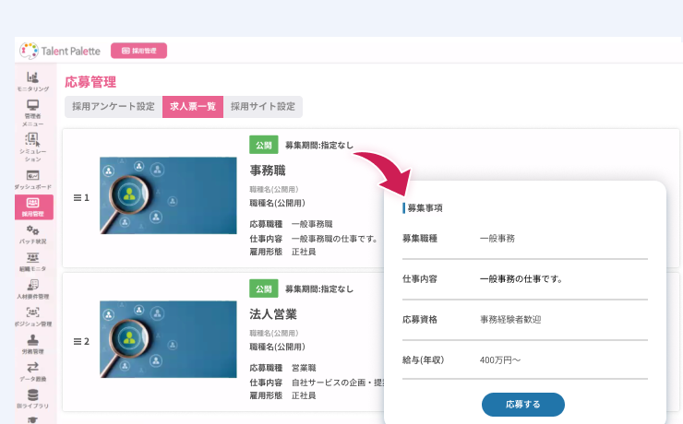
Task: Open the バッチ状況 gears icon
Action: [32, 234]
